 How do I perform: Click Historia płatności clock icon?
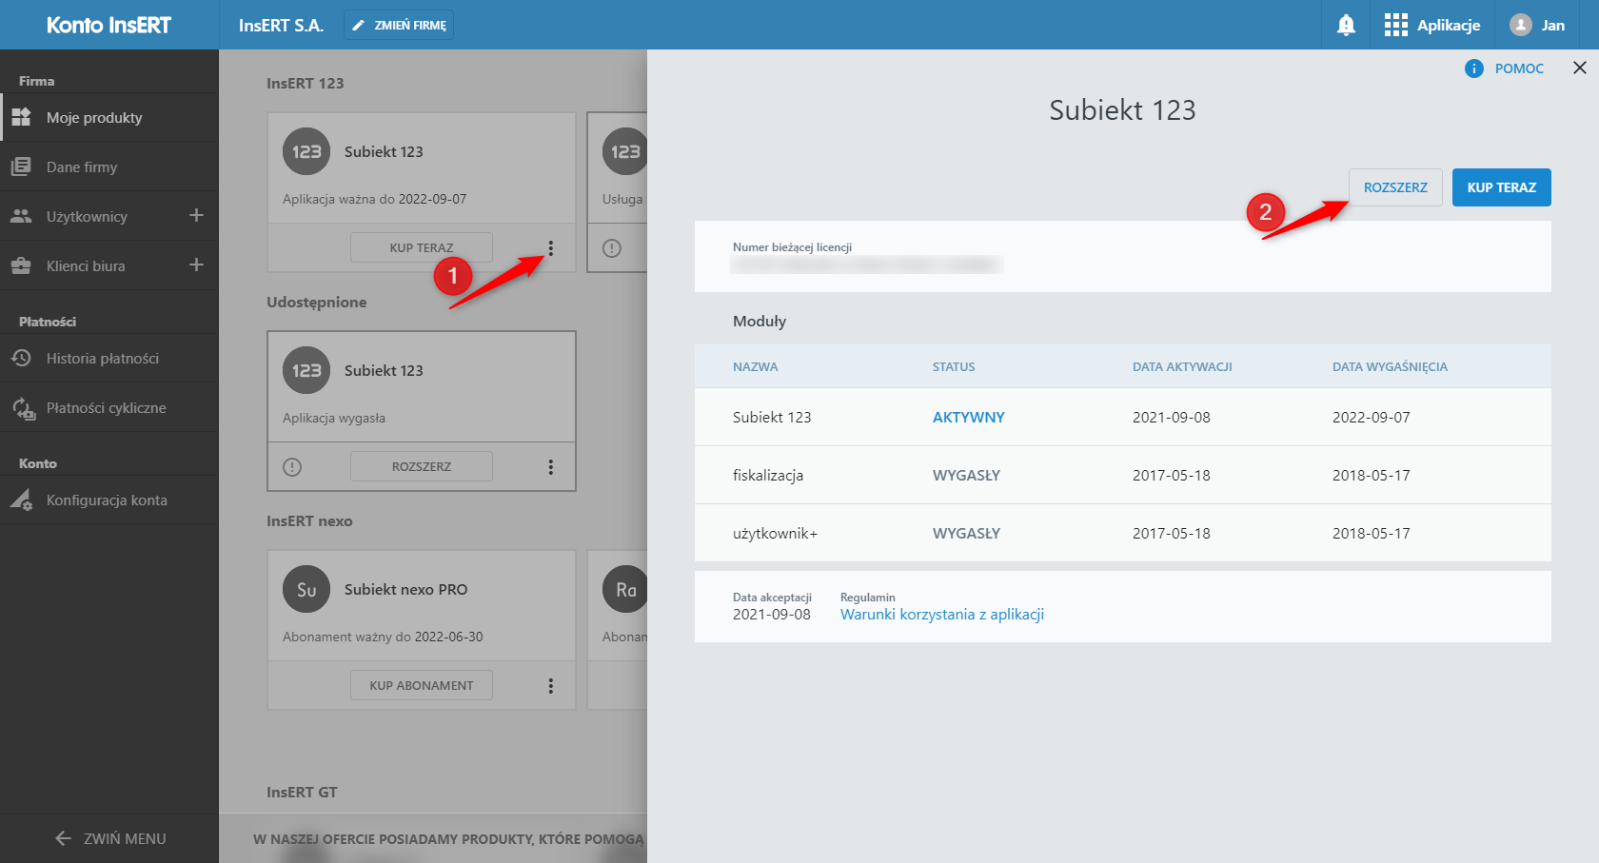coord(21,358)
